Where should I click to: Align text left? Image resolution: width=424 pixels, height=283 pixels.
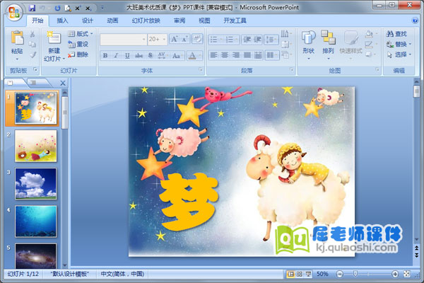(x=213, y=55)
